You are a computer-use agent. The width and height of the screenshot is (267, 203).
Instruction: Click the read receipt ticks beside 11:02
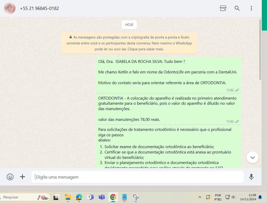237,90
